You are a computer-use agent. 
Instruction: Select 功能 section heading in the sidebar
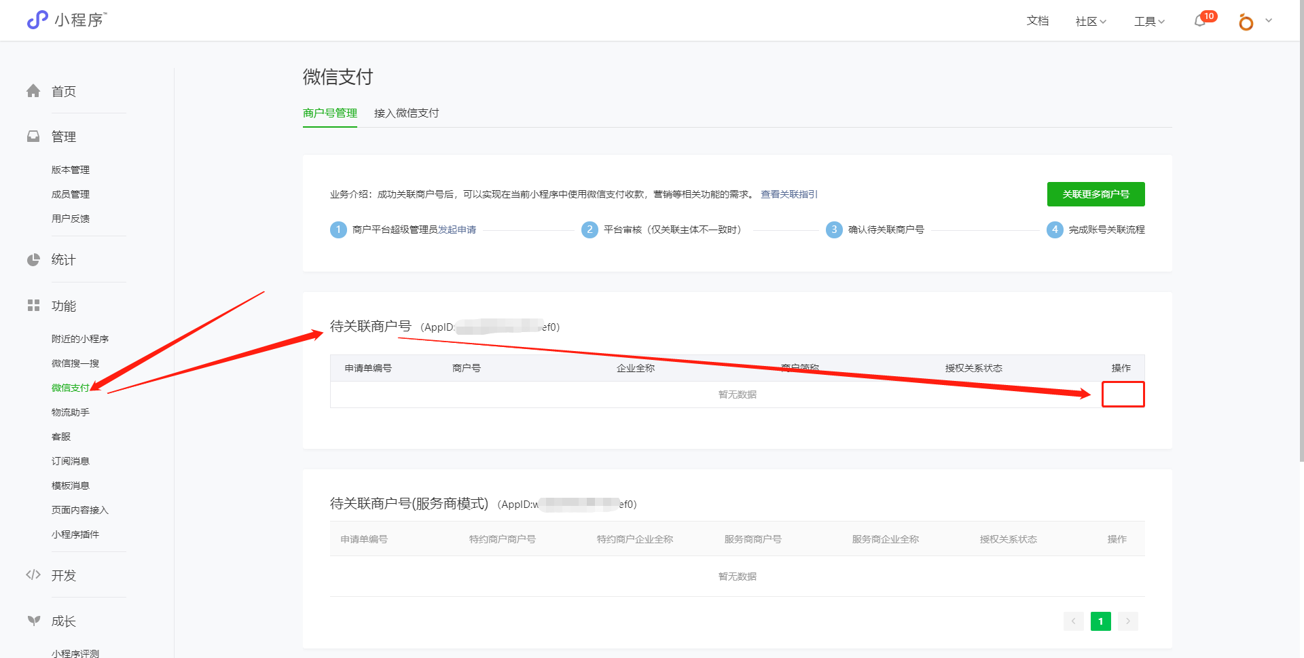pos(64,306)
